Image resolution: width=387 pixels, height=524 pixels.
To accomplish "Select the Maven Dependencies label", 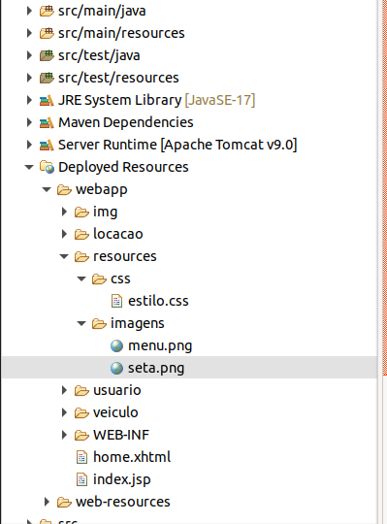I will click(x=126, y=122).
